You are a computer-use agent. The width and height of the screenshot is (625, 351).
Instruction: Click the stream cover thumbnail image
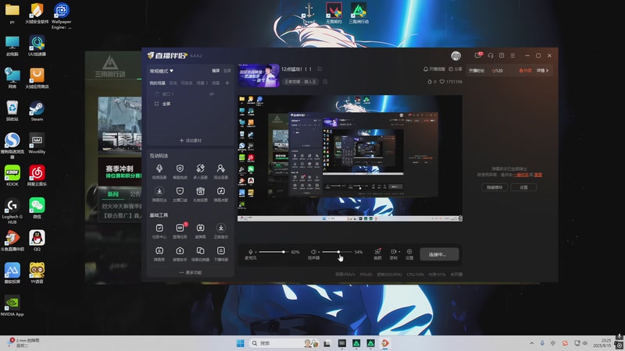tap(259, 76)
